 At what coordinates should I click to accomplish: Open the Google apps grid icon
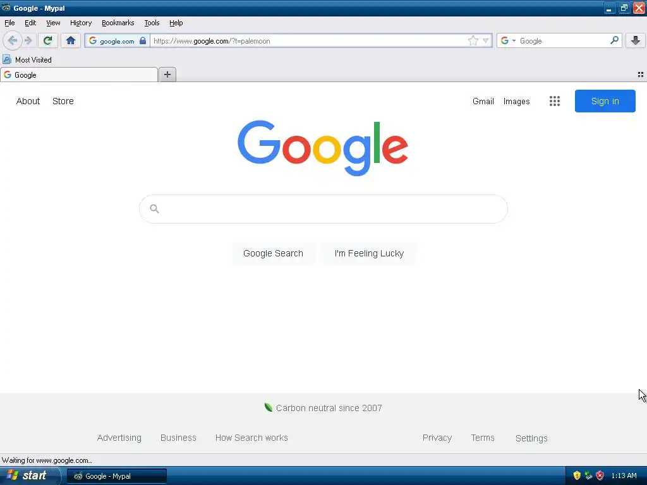click(555, 101)
